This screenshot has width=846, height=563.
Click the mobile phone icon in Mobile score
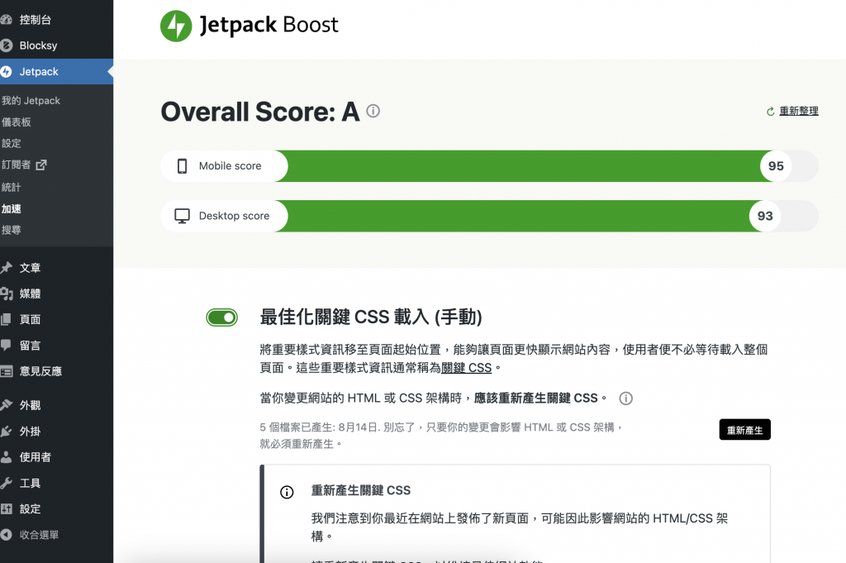pyautogui.click(x=183, y=165)
